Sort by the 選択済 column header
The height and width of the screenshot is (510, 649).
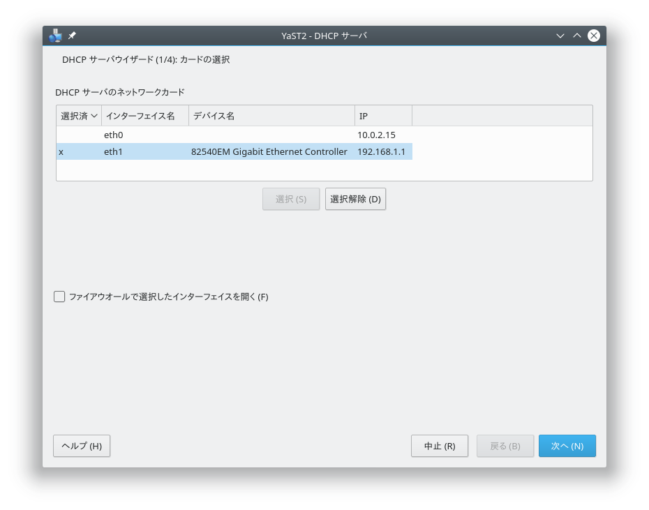tap(78, 116)
